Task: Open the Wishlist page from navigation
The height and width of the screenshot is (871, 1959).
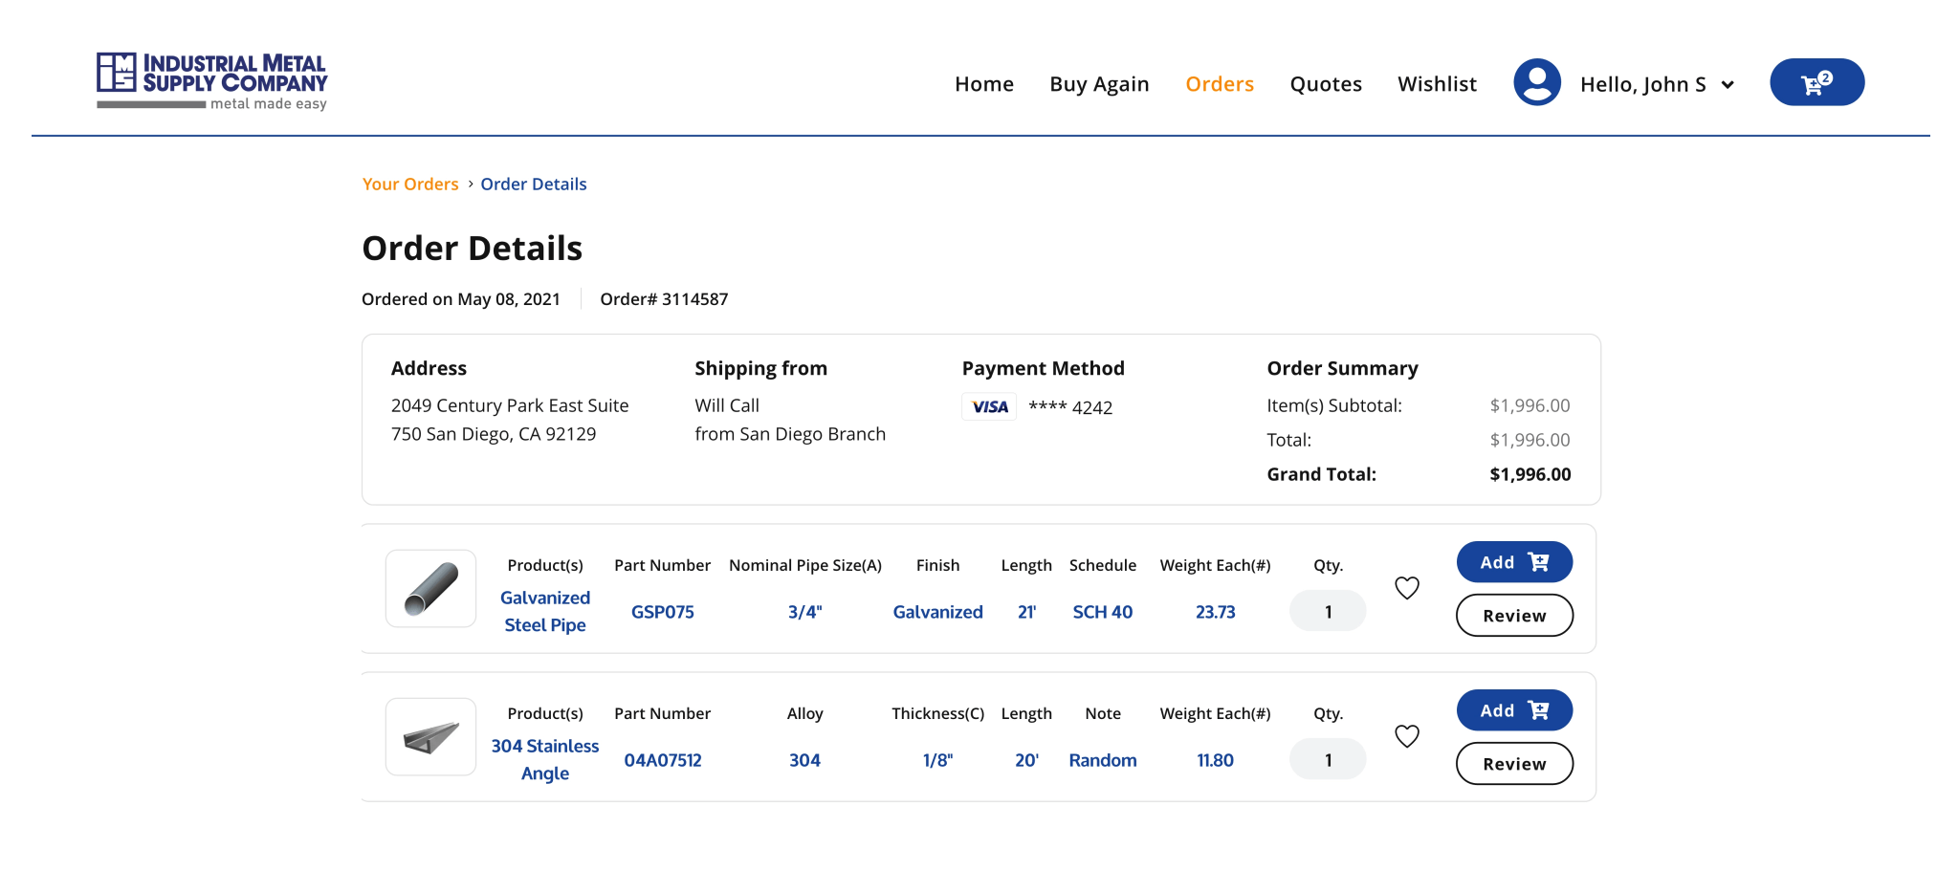Action: [x=1437, y=84]
